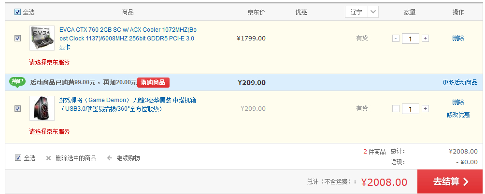Viewport: 485px width, 194px height.
Task: Click the EVGA quantity input field
Action: 410,39
